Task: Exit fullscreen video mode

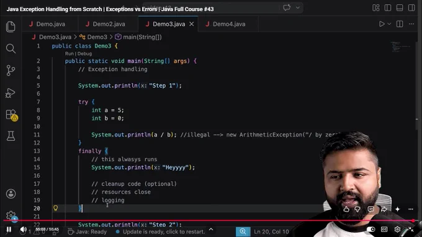Action: point(411,229)
